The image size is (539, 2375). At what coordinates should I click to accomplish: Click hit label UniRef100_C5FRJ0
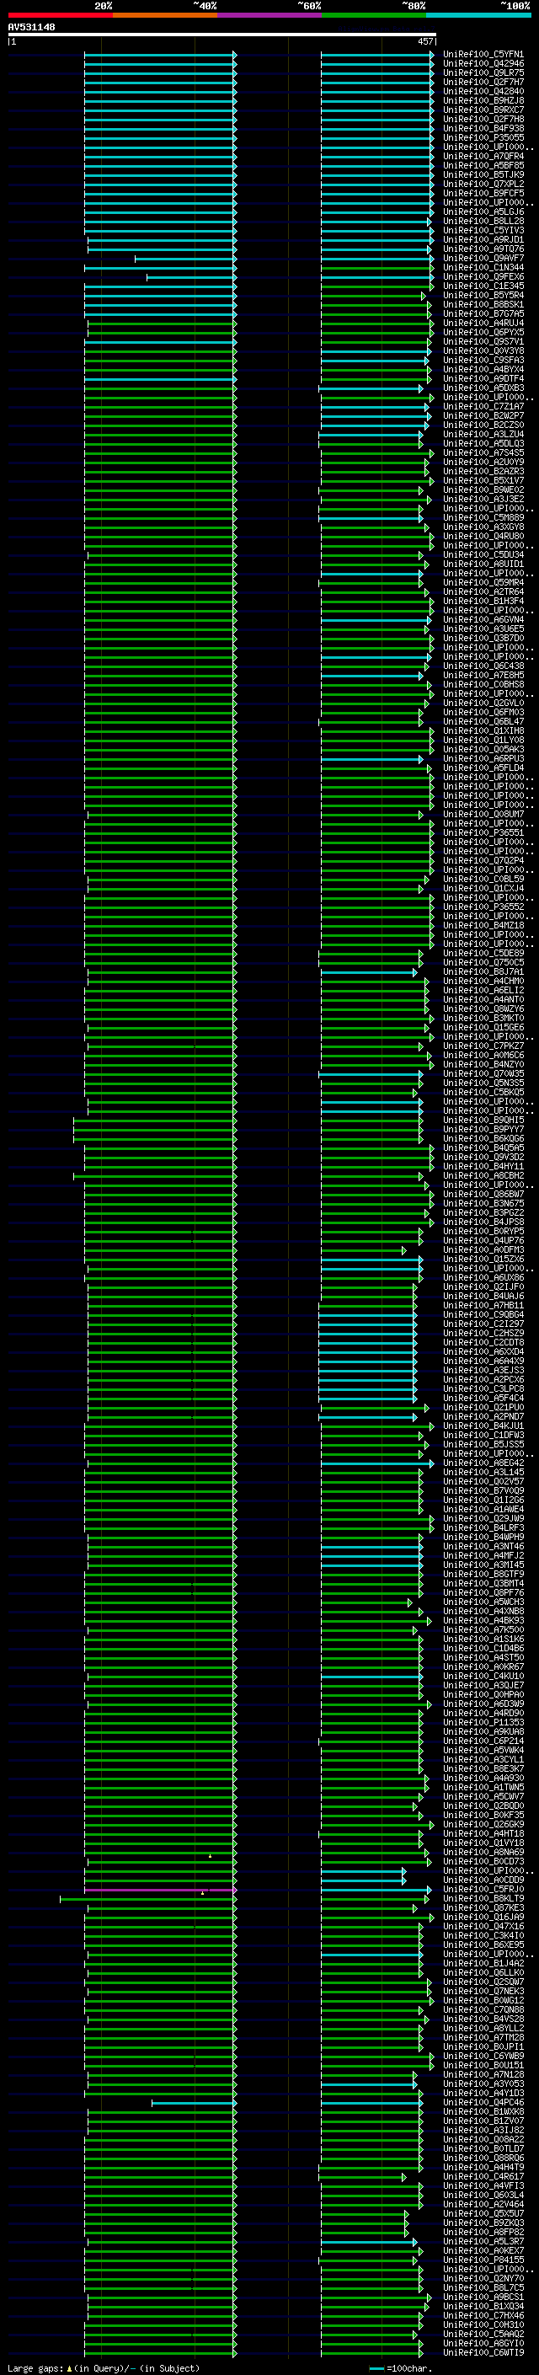[483, 1889]
